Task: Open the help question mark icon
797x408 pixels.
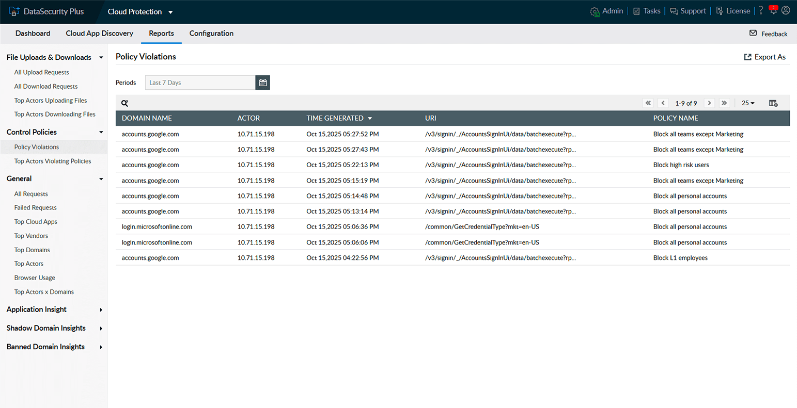Action: tap(761, 11)
